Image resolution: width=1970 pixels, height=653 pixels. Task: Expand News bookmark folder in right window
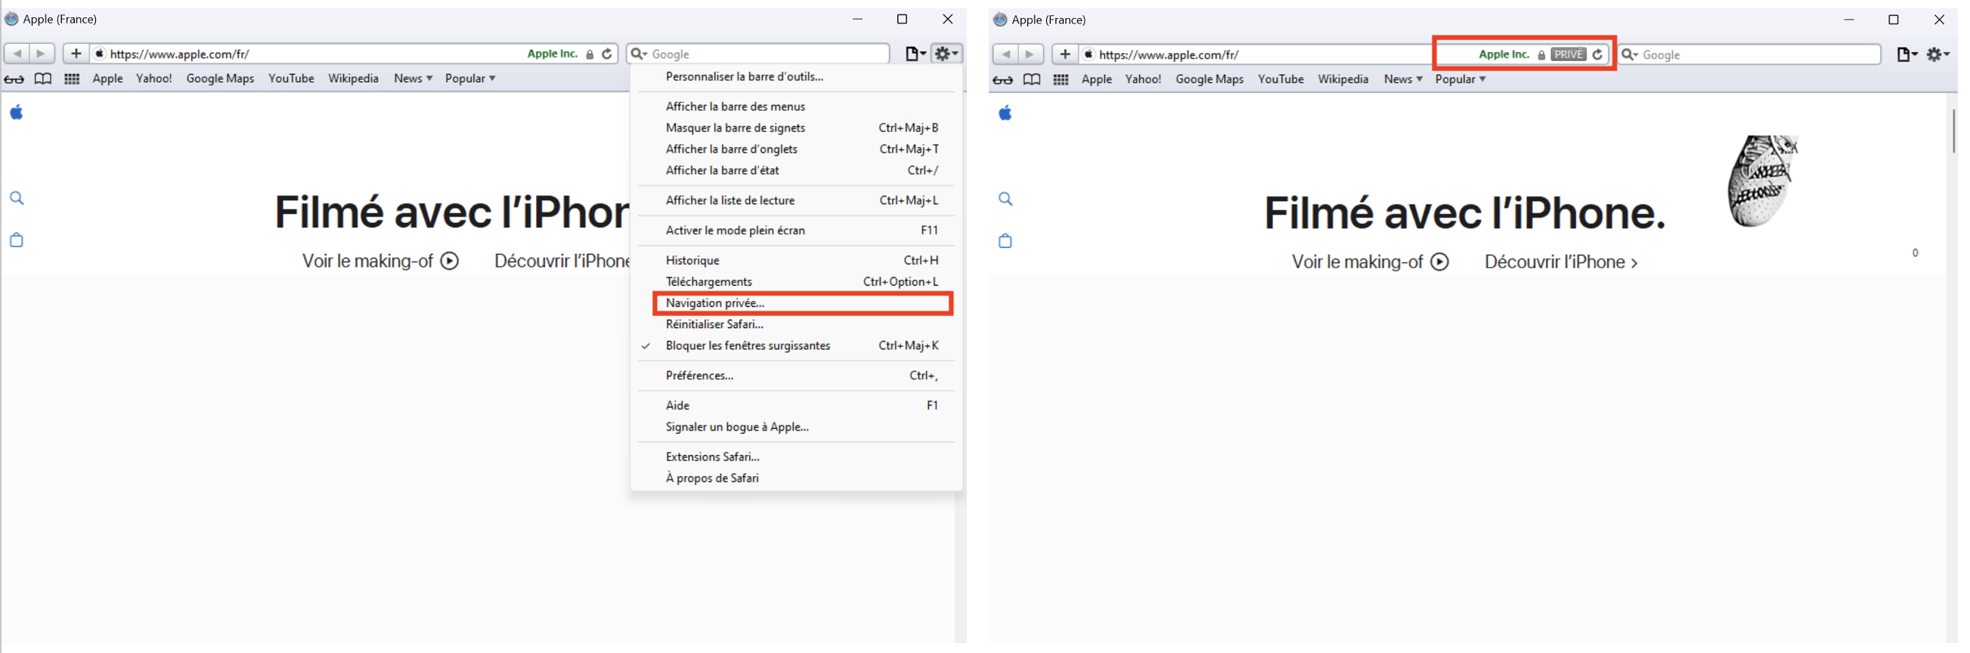click(1402, 79)
